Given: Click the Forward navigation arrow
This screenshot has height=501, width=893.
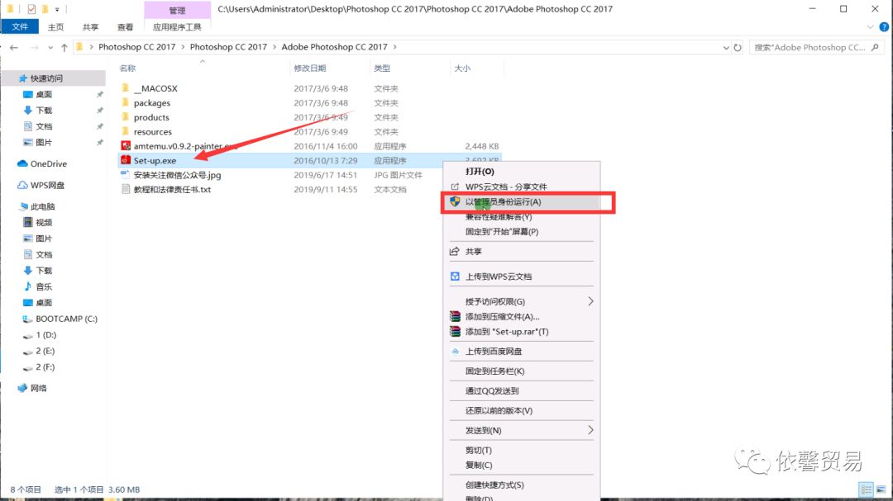Looking at the screenshot, I should (34, 47).
